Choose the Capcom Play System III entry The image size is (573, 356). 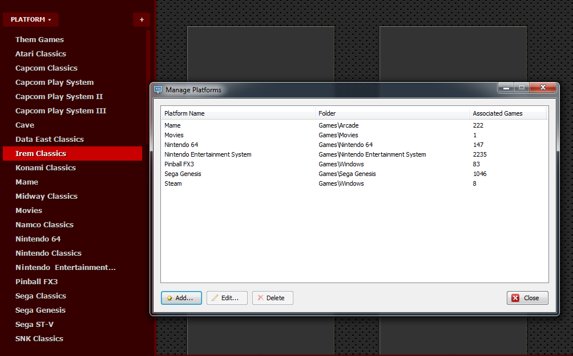pyautogui.click(x=60, y=111)
